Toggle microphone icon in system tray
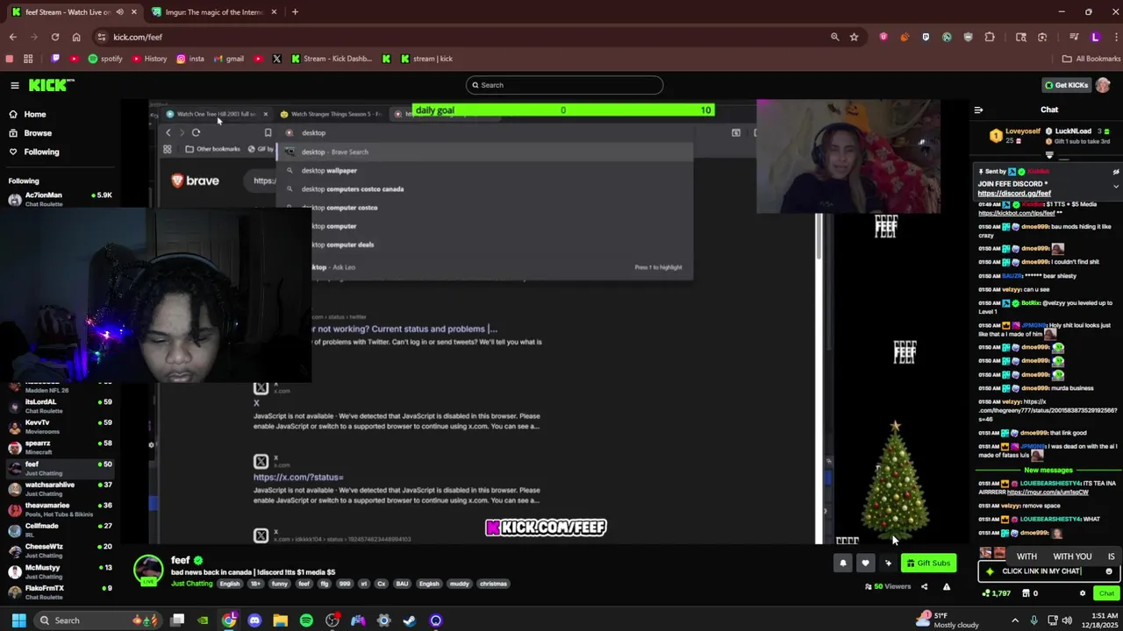Viewport: 1123px width, 631px height. pyautogui.click(x=1034, y=620)
